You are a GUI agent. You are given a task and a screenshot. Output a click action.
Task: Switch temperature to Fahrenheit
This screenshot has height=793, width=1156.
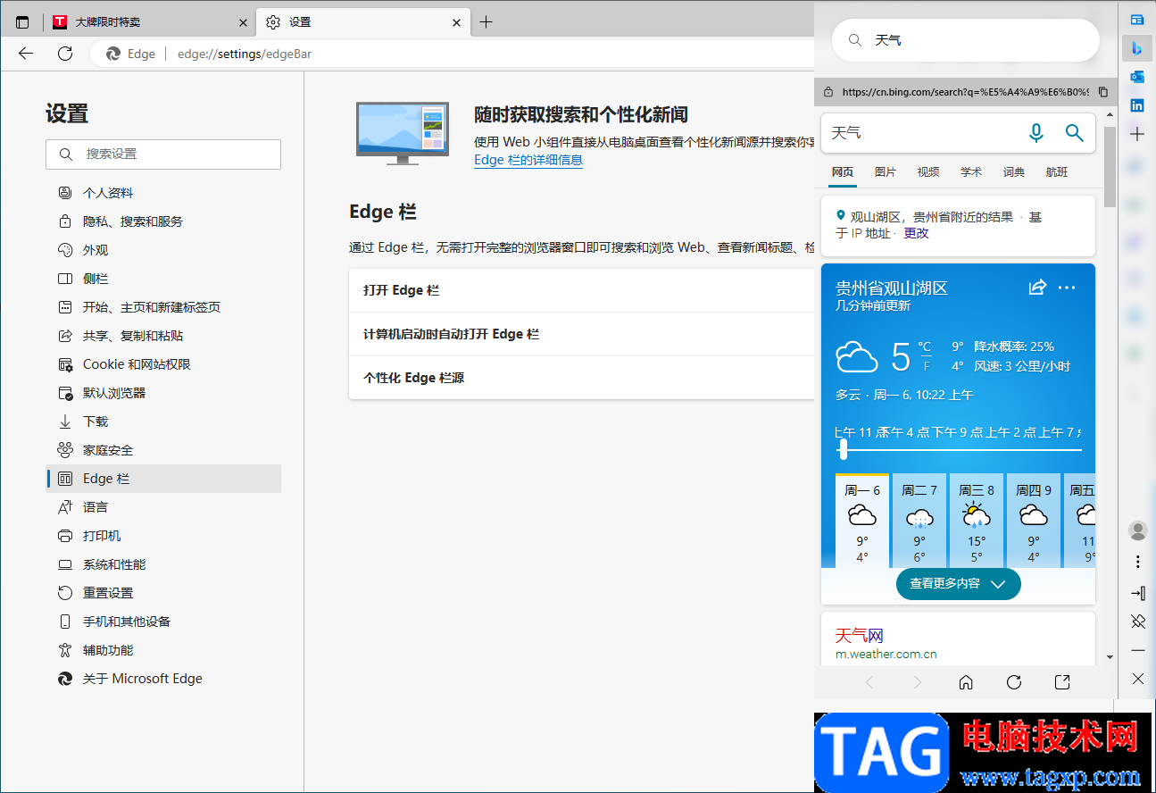pos(927,366)
